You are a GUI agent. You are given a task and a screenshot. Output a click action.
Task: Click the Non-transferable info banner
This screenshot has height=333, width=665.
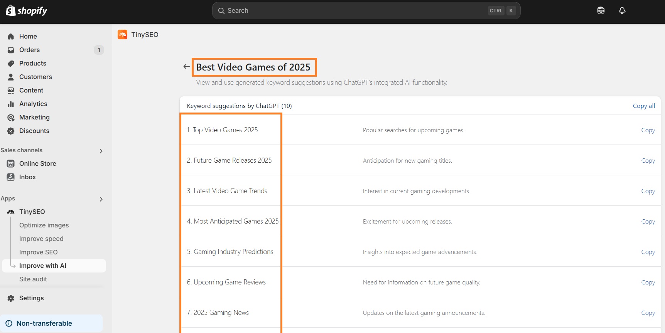[x=52, y=323]
